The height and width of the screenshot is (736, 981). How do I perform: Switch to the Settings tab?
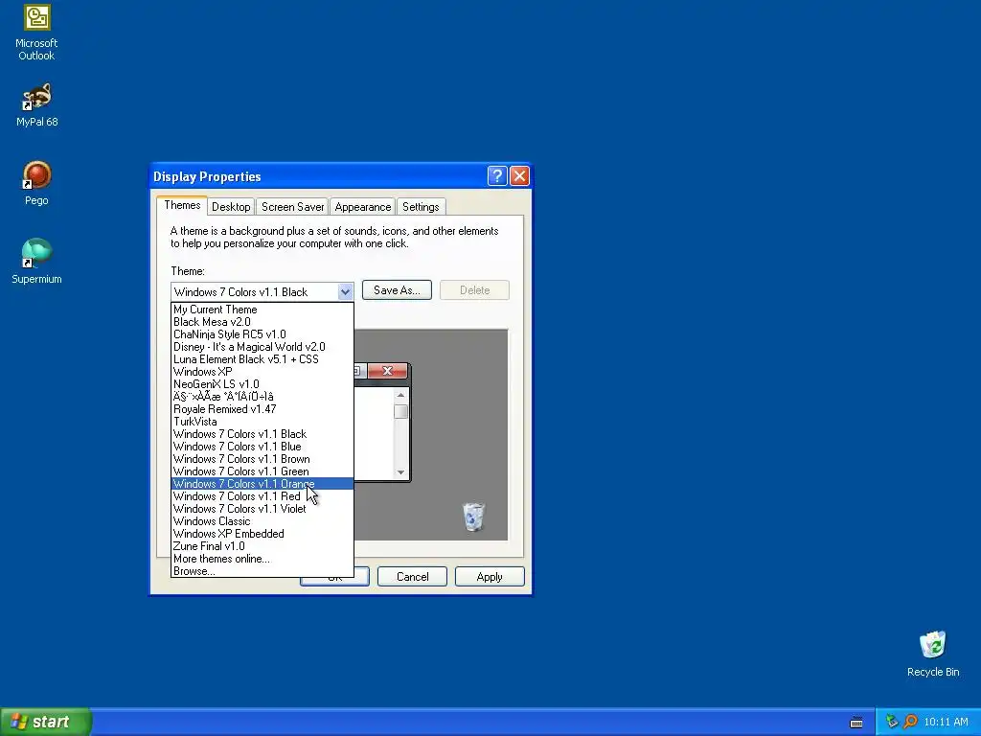coord(421,207)
